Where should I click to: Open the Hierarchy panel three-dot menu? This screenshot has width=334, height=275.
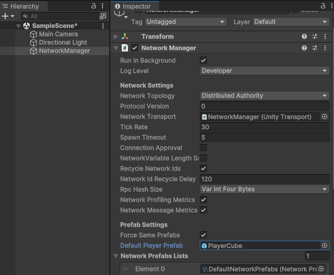click(103, 6)
